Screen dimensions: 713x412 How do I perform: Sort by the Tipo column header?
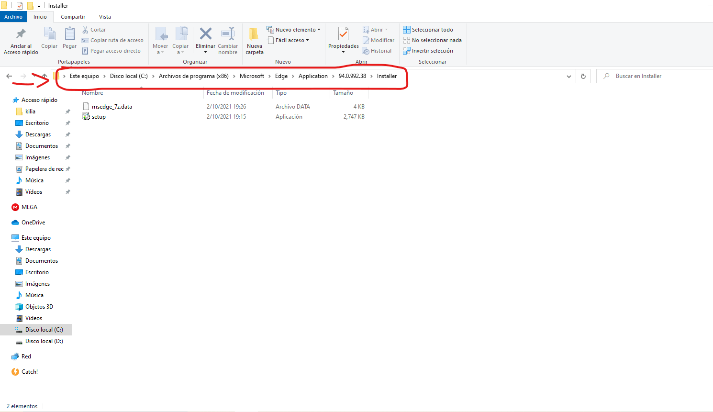pos(281,93)
